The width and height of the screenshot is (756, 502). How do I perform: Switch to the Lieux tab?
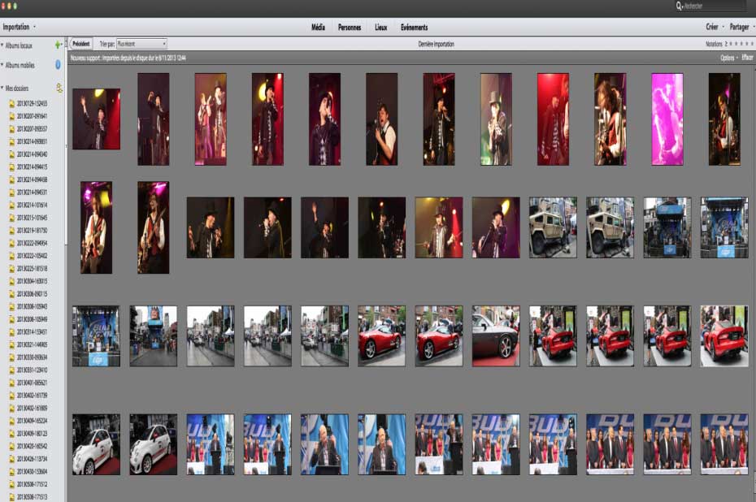(x=381, y=28)
